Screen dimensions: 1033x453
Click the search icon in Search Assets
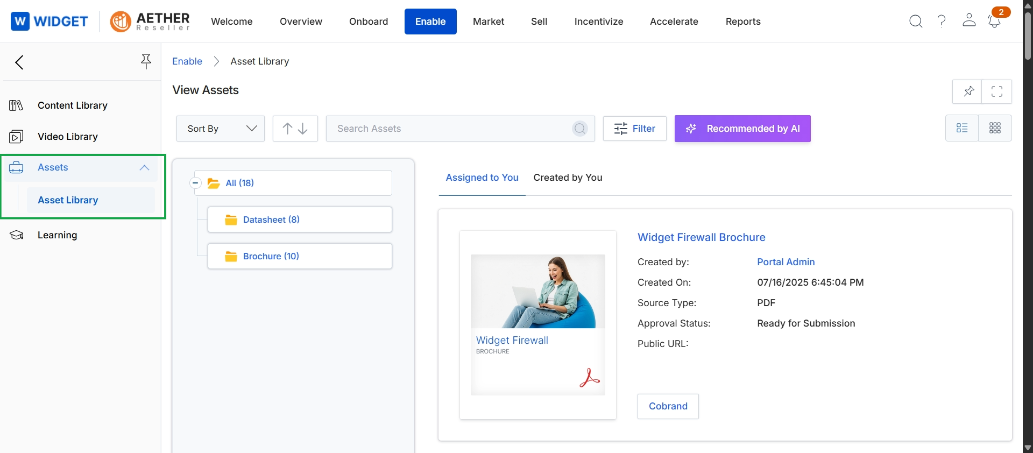tap(579, 129)
